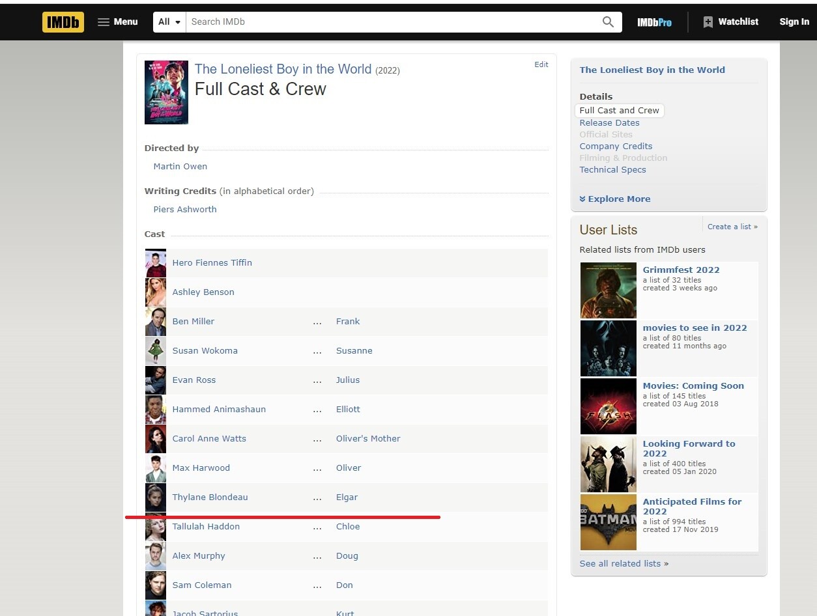Open the Oliver's Mother character link
This screenshot has height=616, width=817.
(x=368, y=438)
